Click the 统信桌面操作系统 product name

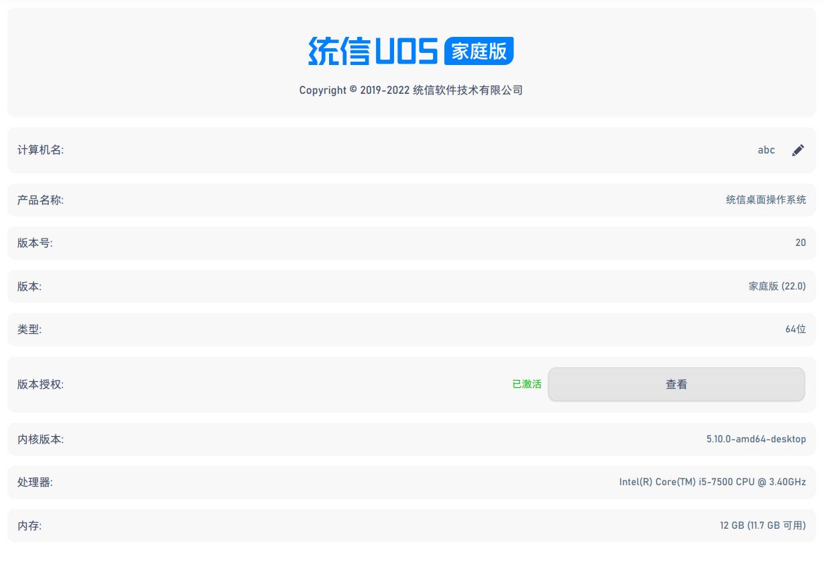[x=766, y=200]
